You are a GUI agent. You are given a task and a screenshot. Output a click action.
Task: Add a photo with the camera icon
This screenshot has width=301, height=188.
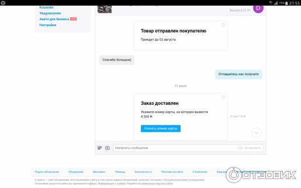pos(107,148)
